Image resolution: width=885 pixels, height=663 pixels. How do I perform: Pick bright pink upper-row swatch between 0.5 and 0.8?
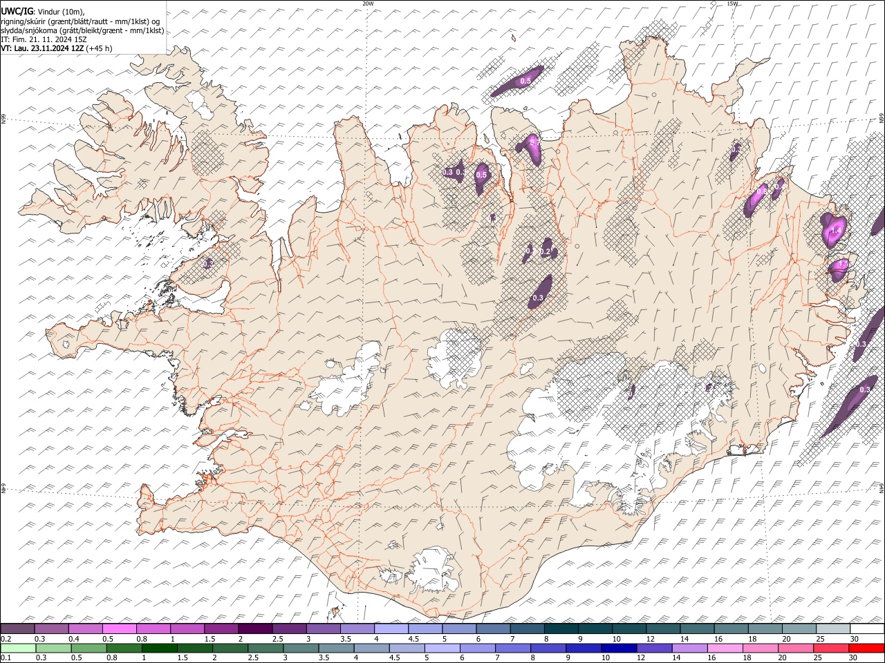pyautogui.click(x=119, y=629)
